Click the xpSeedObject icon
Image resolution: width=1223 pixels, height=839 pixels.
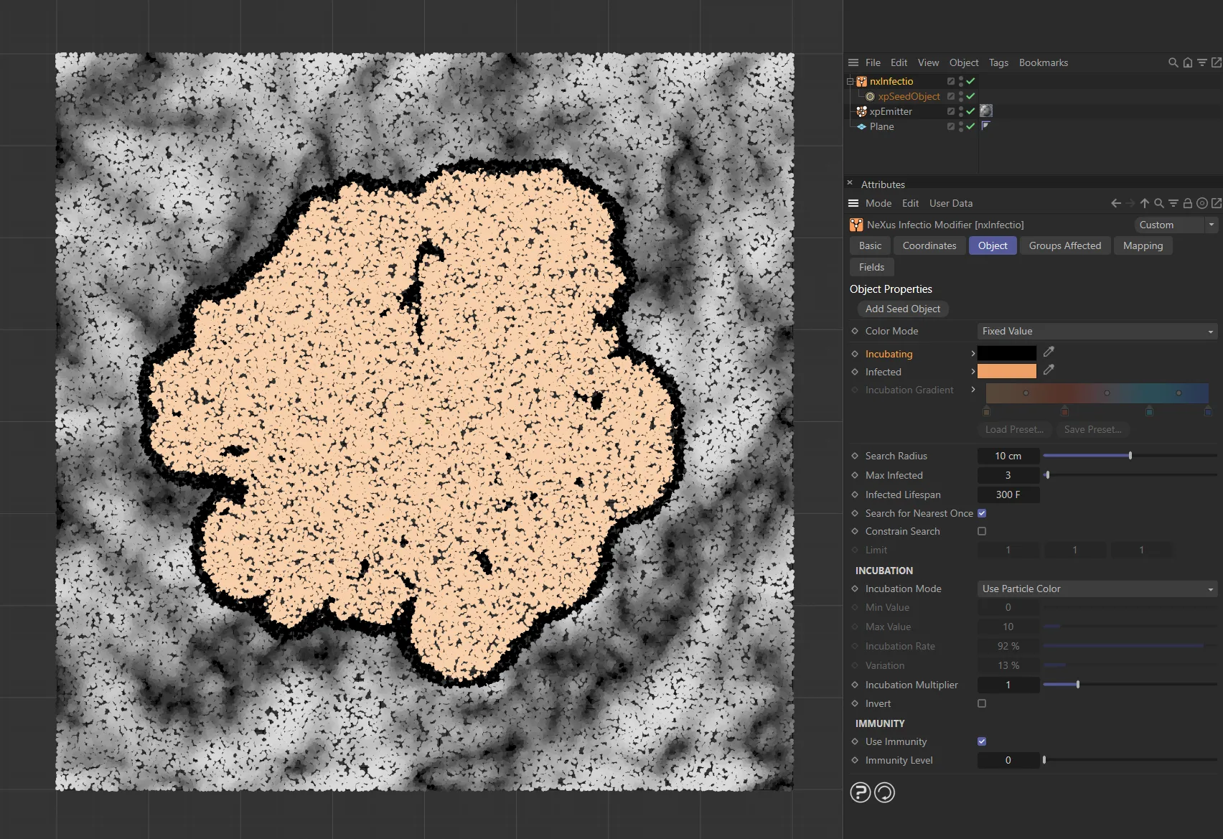(869, 96)
